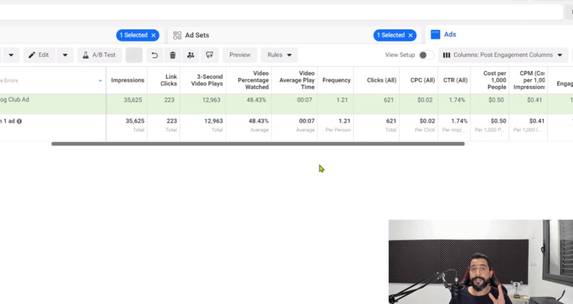Click the info icon beside '1 ad' summary

(x=19, y=121)
